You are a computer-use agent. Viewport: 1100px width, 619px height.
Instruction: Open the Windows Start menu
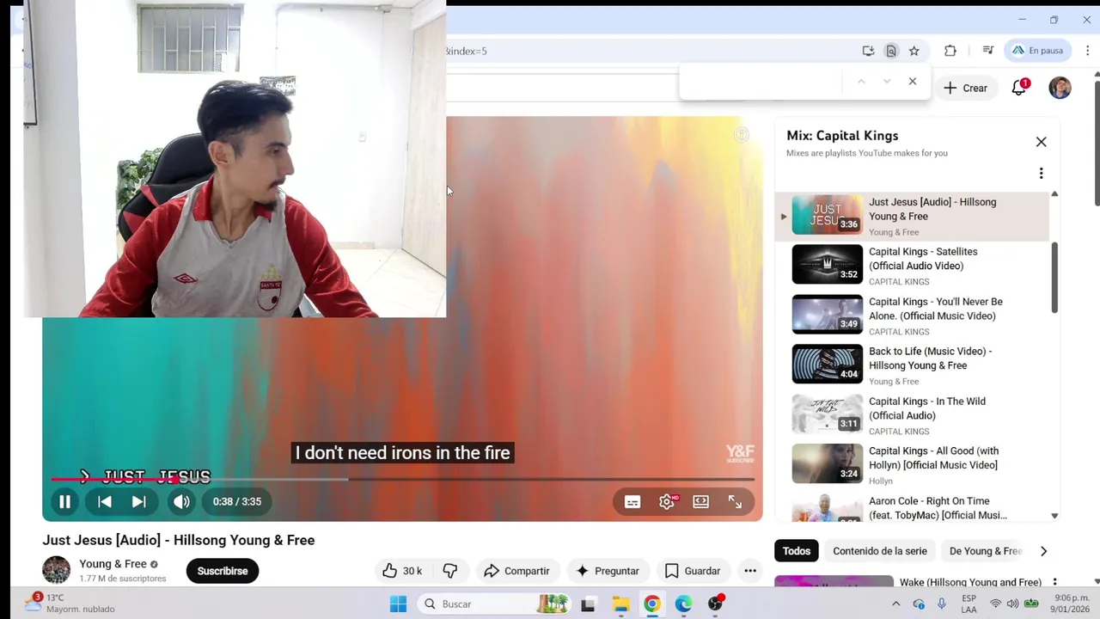point(398,604)
